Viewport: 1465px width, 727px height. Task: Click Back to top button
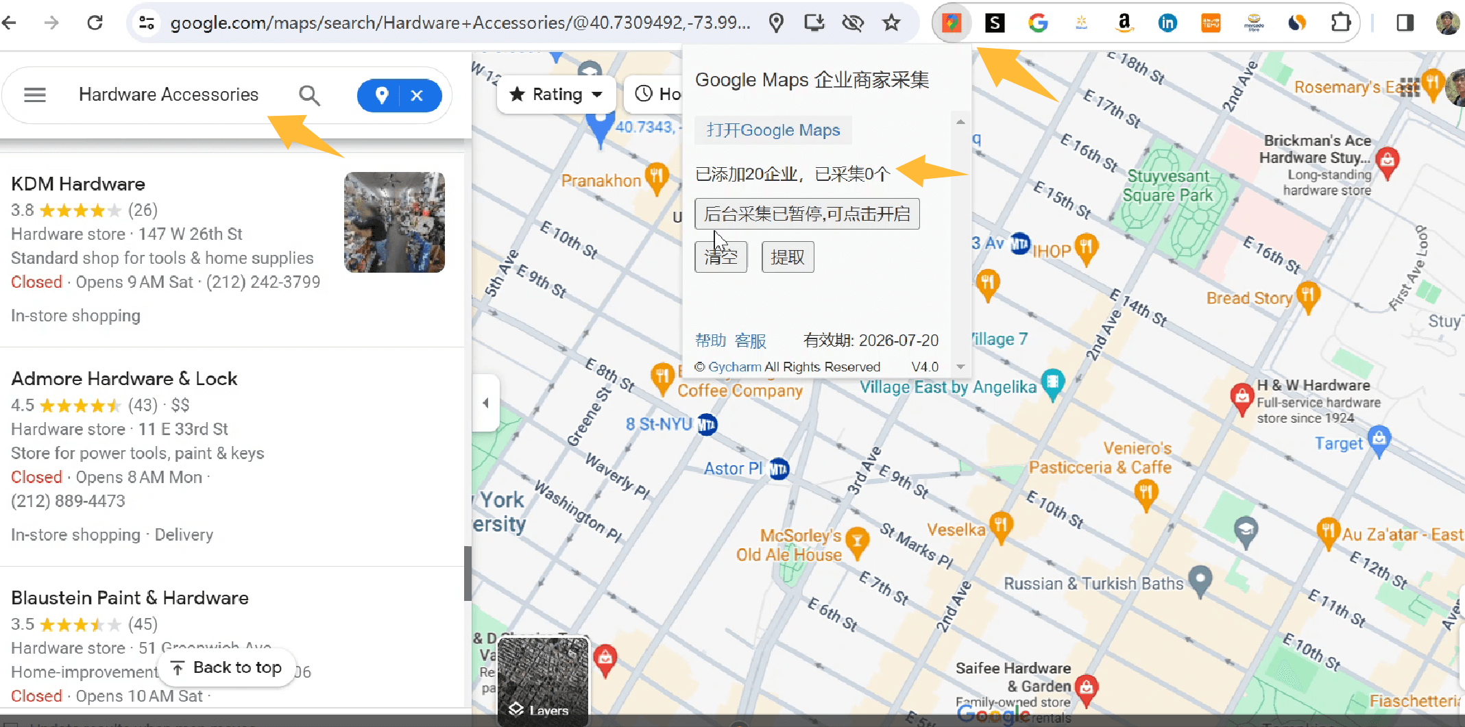click(x=227, y=667)
